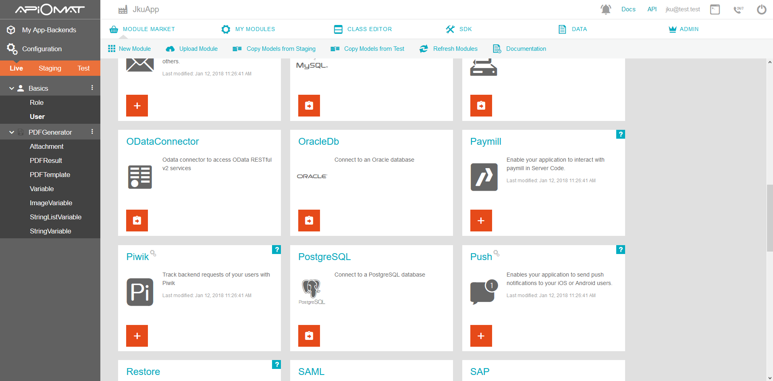The height and width of the screenshot is (381, 773).
Task: Click the Paymill logo icon
Action: (x=484, y=177)
